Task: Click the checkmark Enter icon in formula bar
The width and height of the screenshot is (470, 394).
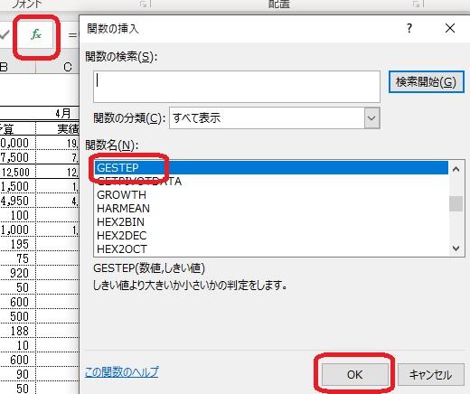Action: coord(5,34)
